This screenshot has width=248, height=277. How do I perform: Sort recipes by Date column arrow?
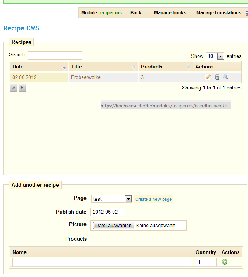pos(64,68)
